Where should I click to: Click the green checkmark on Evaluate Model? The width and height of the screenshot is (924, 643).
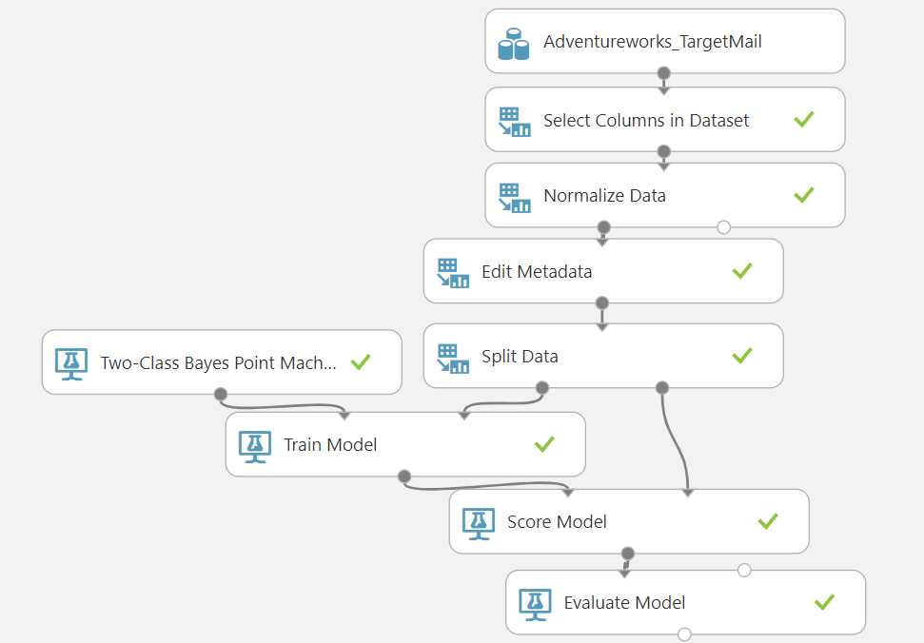coord(825,602)
